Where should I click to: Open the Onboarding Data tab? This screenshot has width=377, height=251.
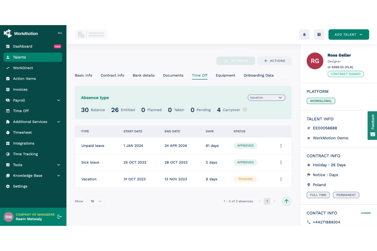coord(259,75)
